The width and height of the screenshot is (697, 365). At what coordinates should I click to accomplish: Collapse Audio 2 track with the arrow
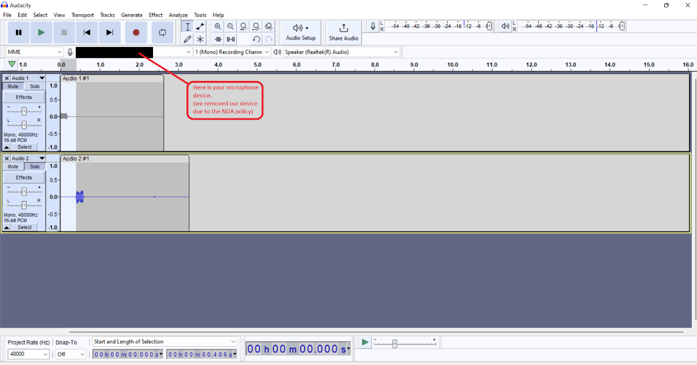[x=7, y=227]
